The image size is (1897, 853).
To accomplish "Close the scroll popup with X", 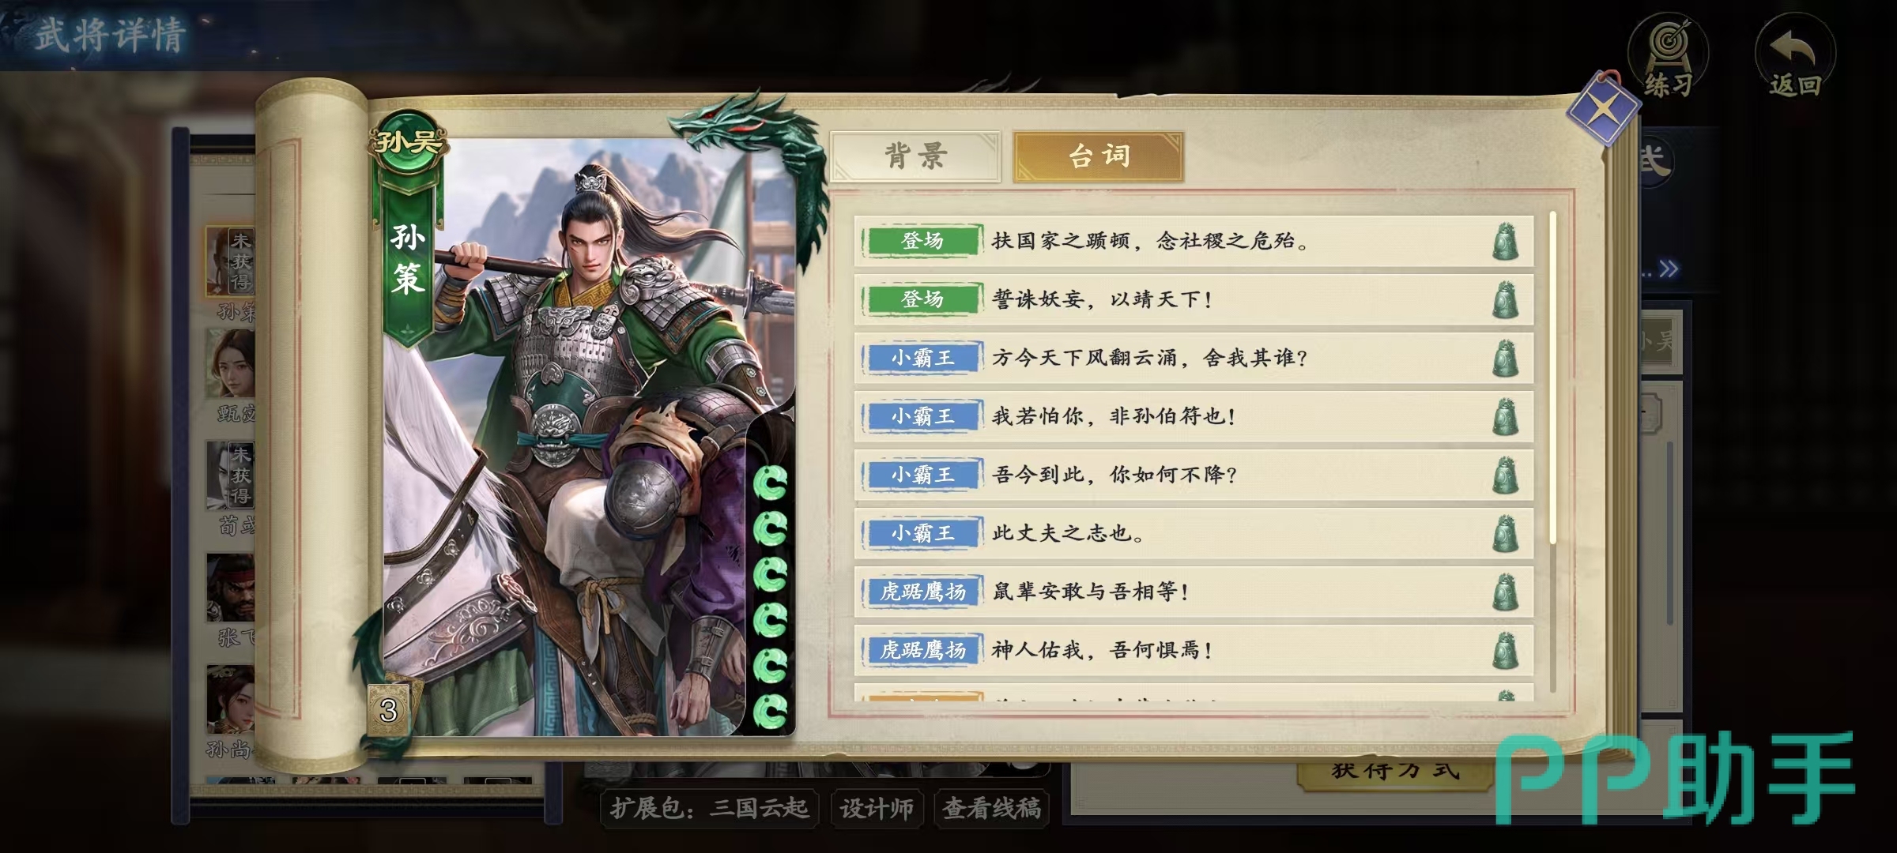I will click(1602, 111).
